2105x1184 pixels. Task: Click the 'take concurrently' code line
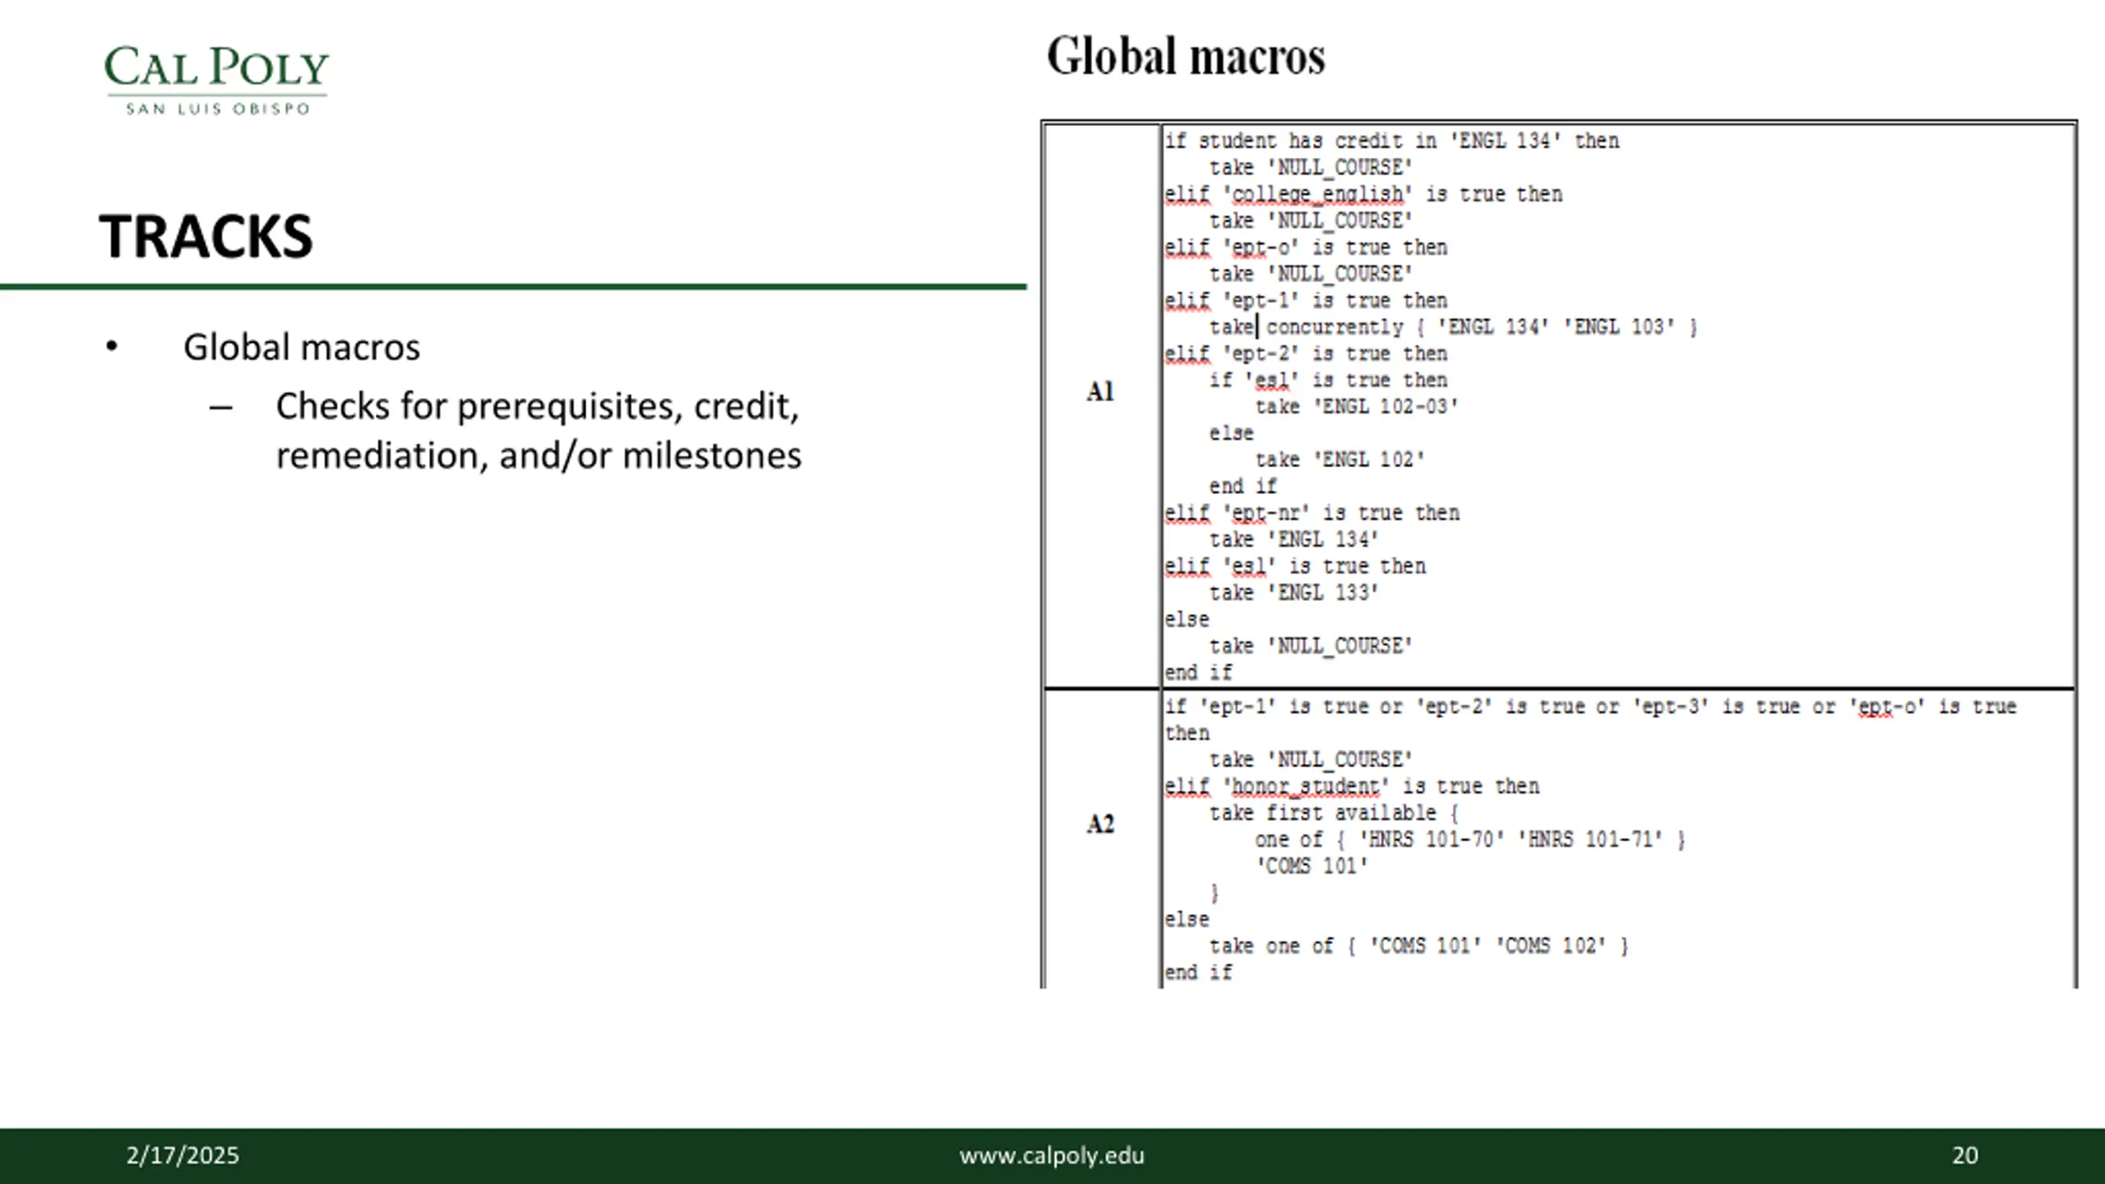(x=1453, y=327)
